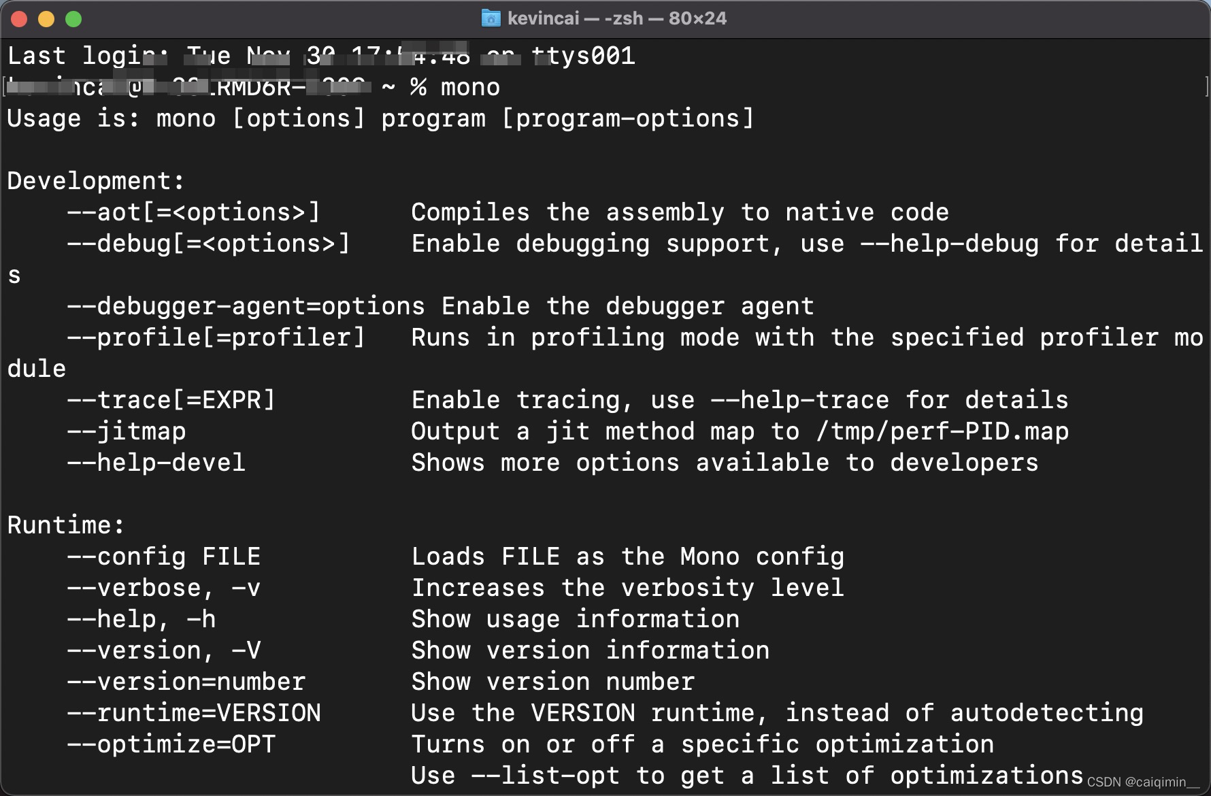1211x796 pixels.
Task: Click the typed 'mono' command at prompt
Action: [x=470, y=88]
